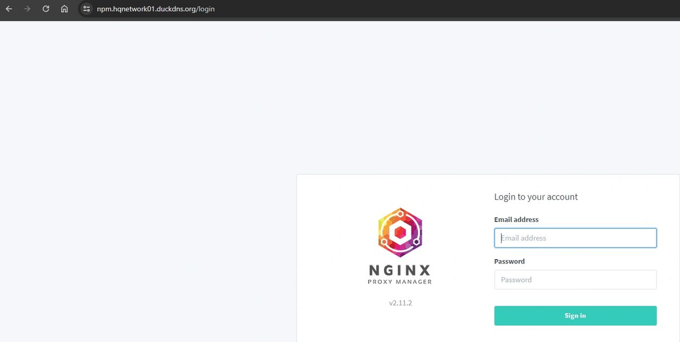The width and height of the screenshot is (680, 342).
Task: Click the browser back arrow
Action: [9, 9]
